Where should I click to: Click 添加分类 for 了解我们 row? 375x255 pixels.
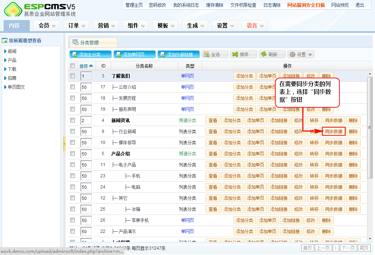[x=244, y=76]
